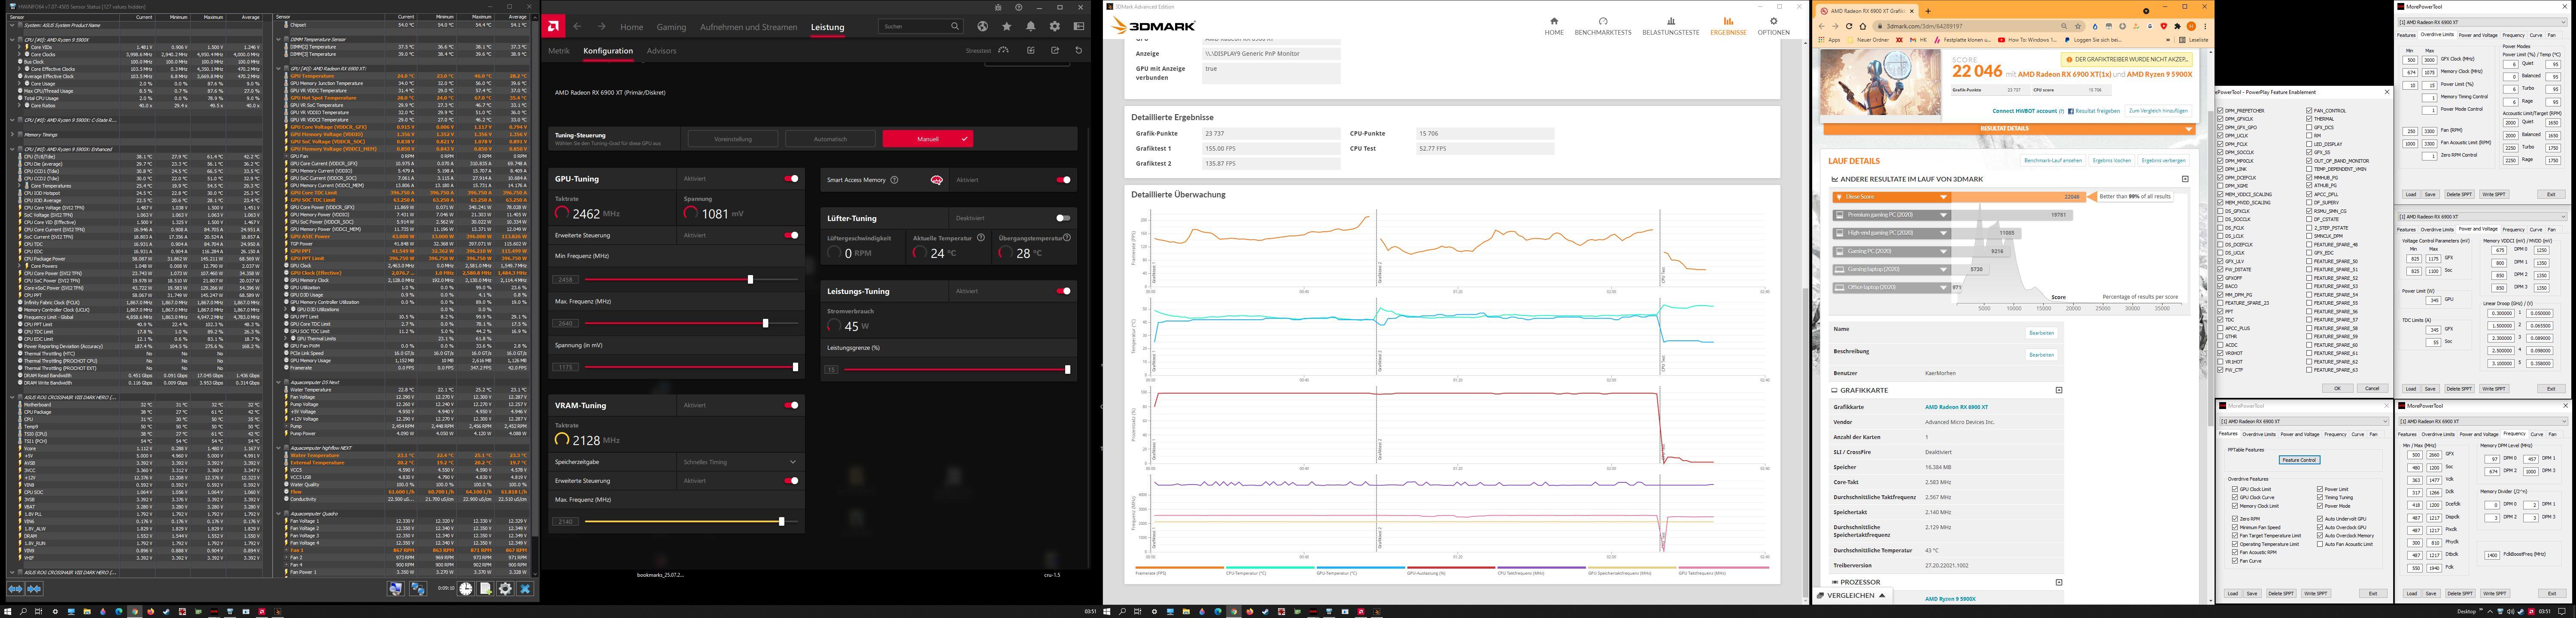
Task: Open Gaming tab in Radeon Software
Action: (x=671, y=27)
